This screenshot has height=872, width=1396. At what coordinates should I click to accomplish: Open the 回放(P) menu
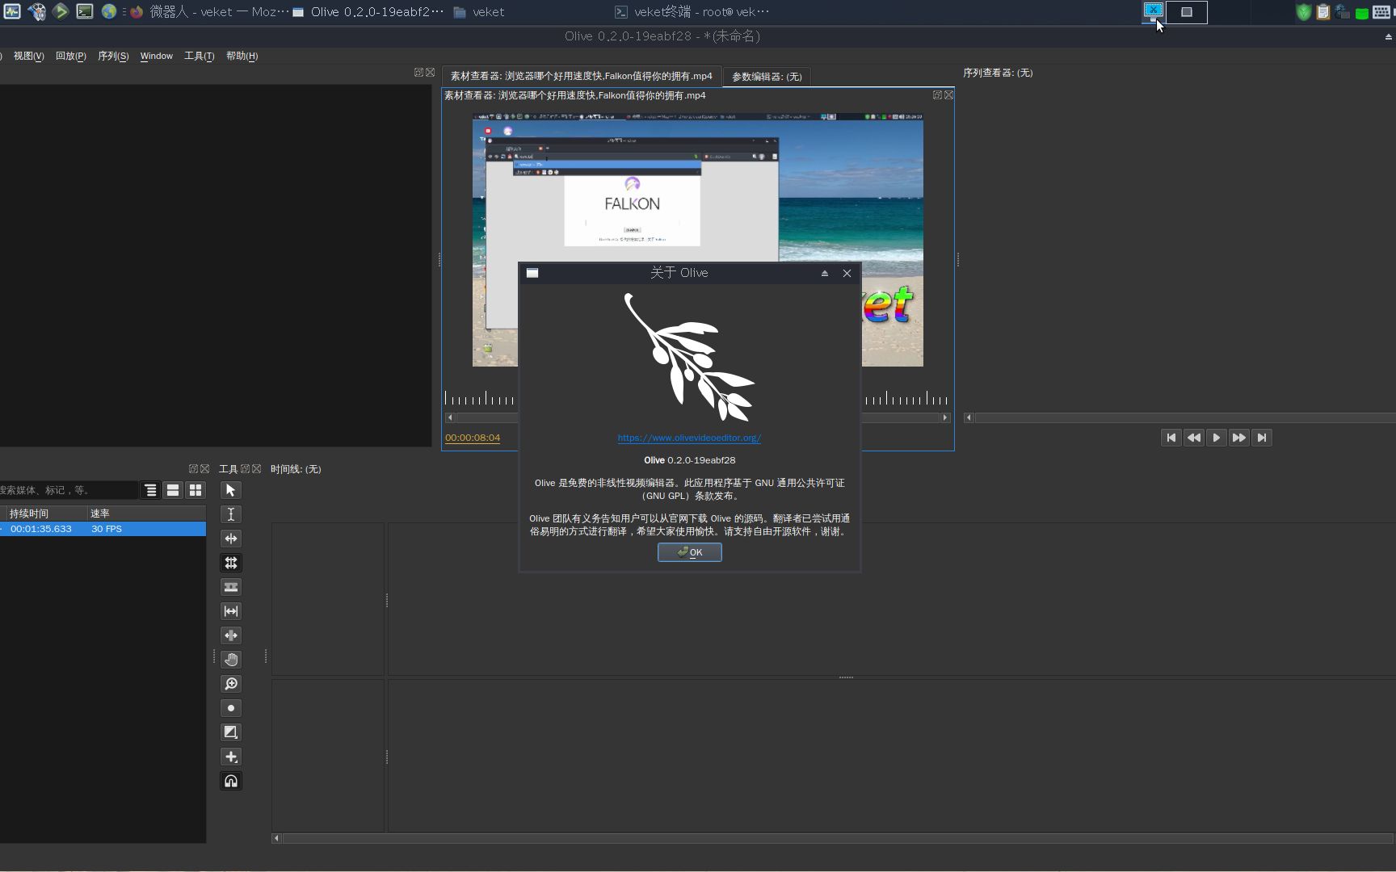coord(71,56)
